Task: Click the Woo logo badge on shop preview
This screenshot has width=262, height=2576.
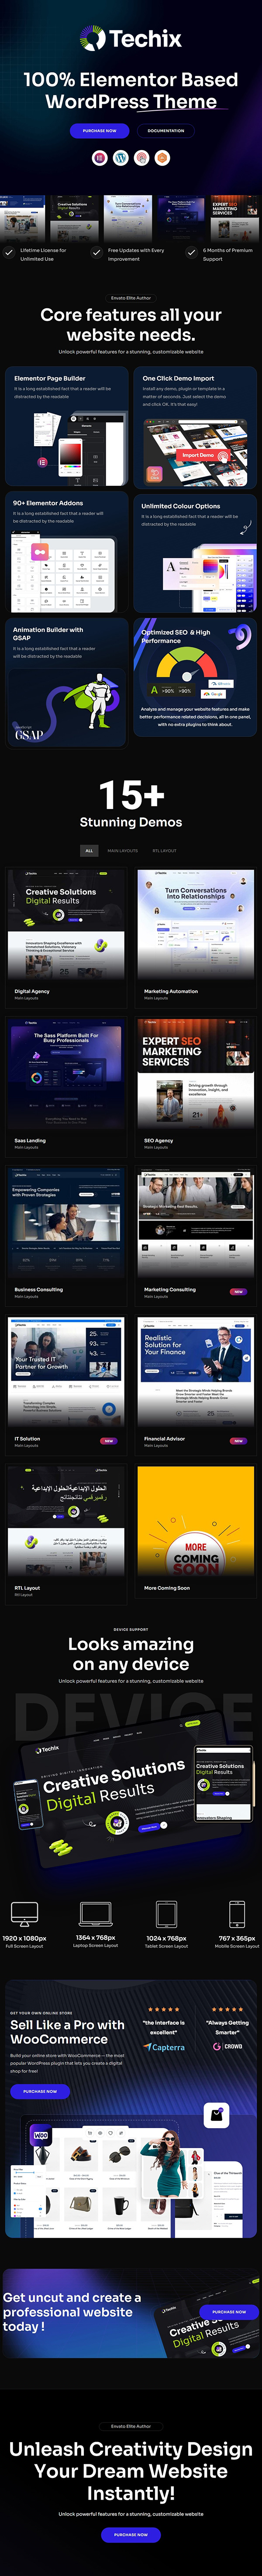Action: (40, 2136)
